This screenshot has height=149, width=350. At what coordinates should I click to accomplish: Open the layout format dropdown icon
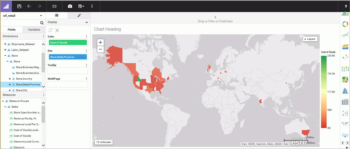pos(81,6)
